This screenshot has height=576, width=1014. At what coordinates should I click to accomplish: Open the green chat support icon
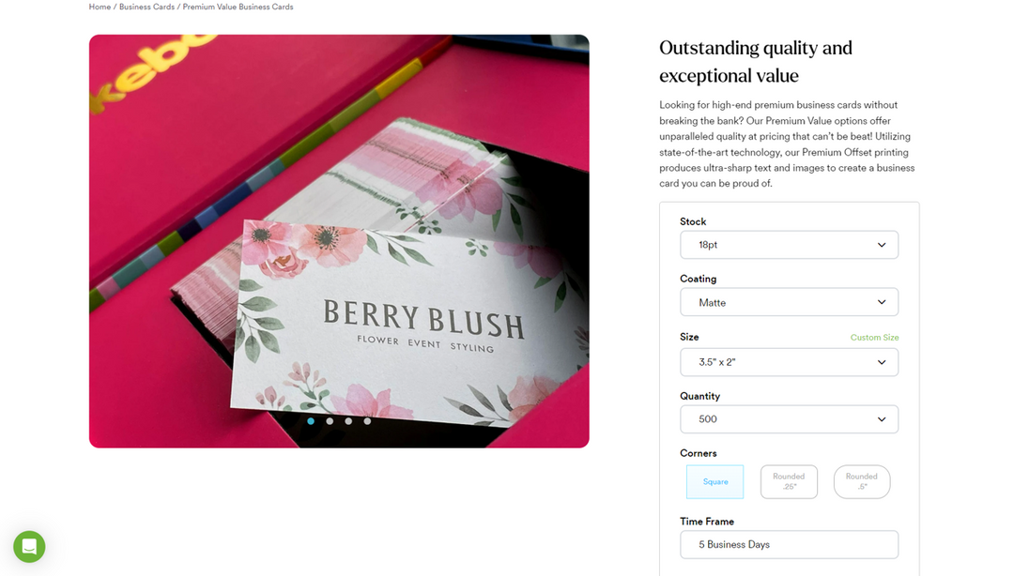pos(29,547)
